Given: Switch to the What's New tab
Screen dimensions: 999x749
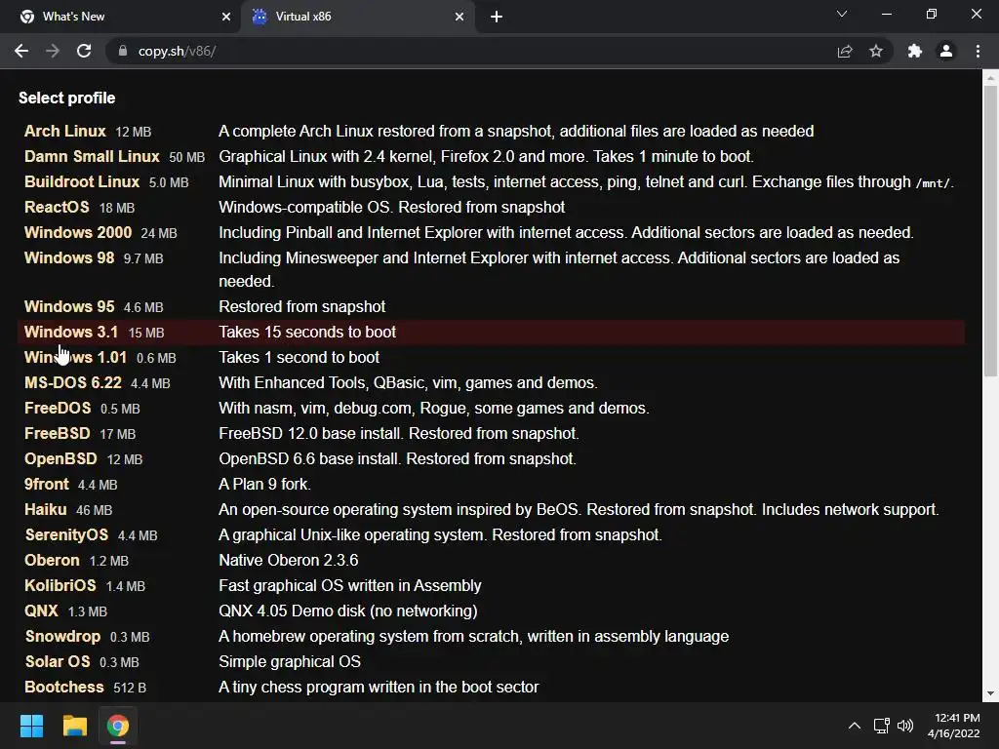Looking at the screenshot, I should tap(120, 17).
